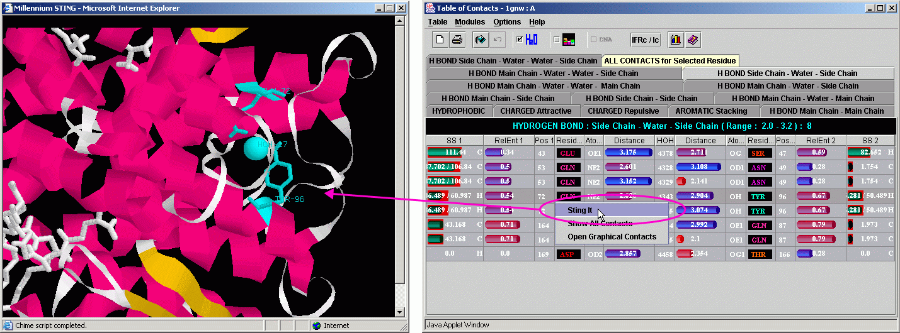The height and width of the screenshot is (333, 900).
Task: Open the Help menu
Action: tap(537, 22)
